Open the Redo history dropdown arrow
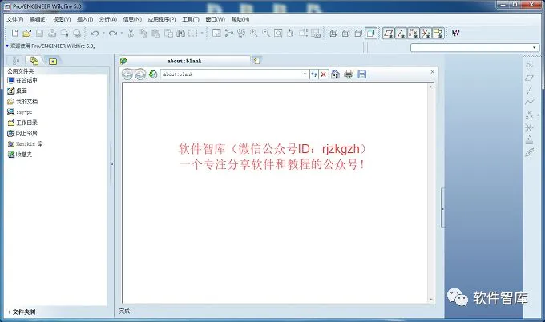The height and width of the screenshot is (322, 545). pos(122,34)
